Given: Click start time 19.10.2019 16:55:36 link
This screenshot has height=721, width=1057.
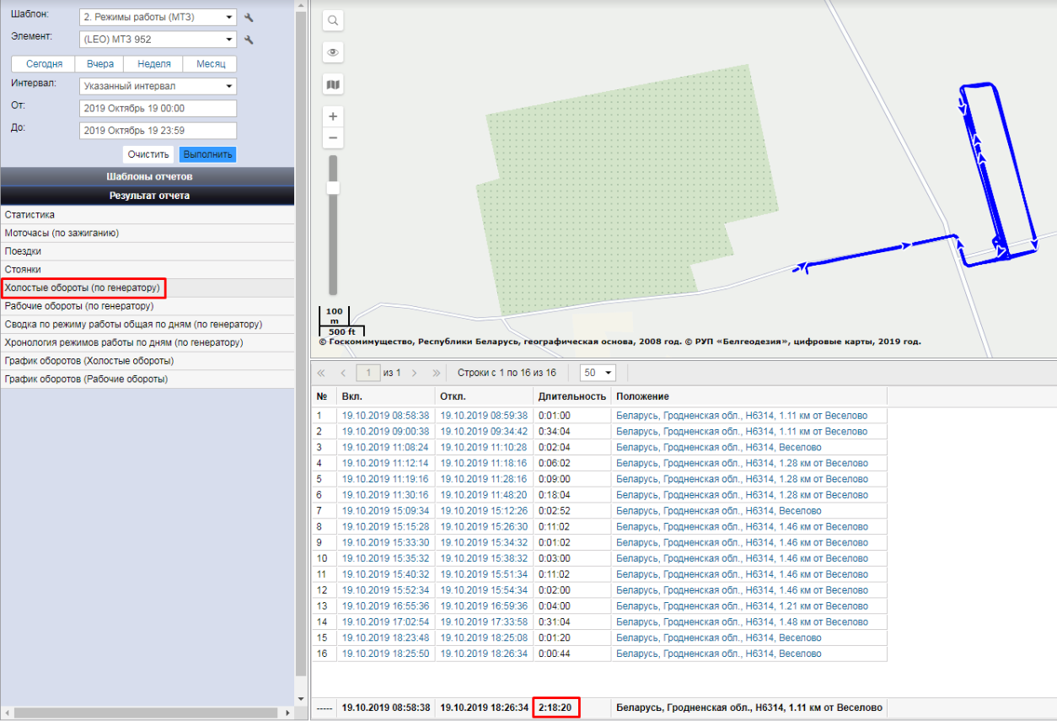Looking at the screenshot, I should point(386,606).
